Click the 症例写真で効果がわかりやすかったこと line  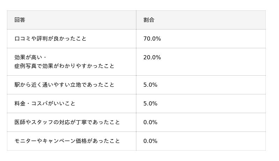tap(64, 66)
